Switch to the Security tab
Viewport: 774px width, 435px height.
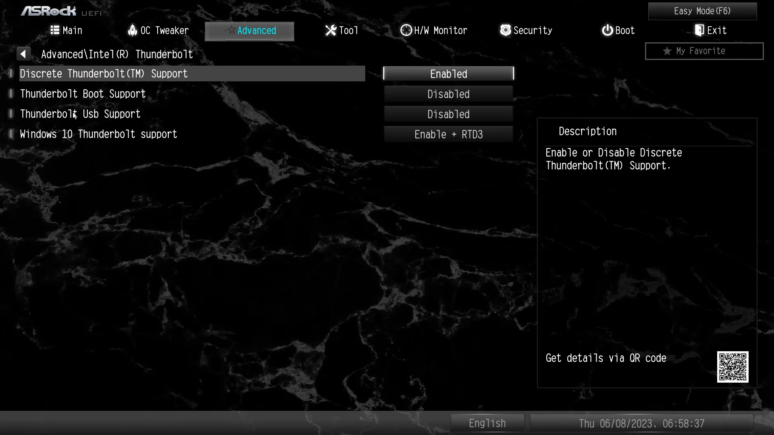click(x=526, y=31)
